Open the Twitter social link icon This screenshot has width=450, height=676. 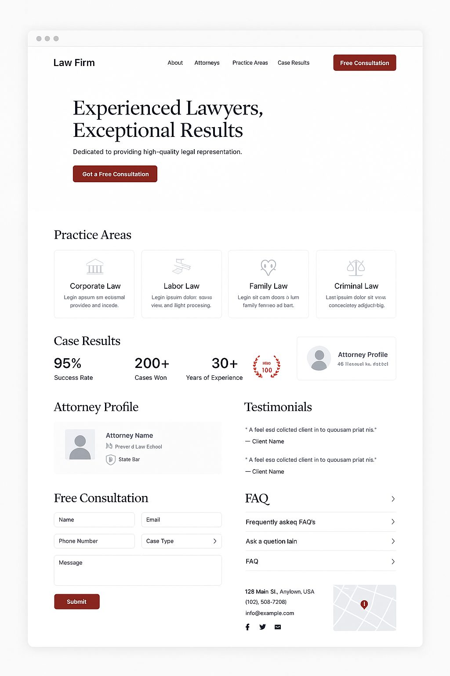coord(262,627)
